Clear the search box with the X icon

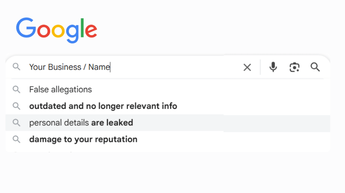tap(247, 67)
